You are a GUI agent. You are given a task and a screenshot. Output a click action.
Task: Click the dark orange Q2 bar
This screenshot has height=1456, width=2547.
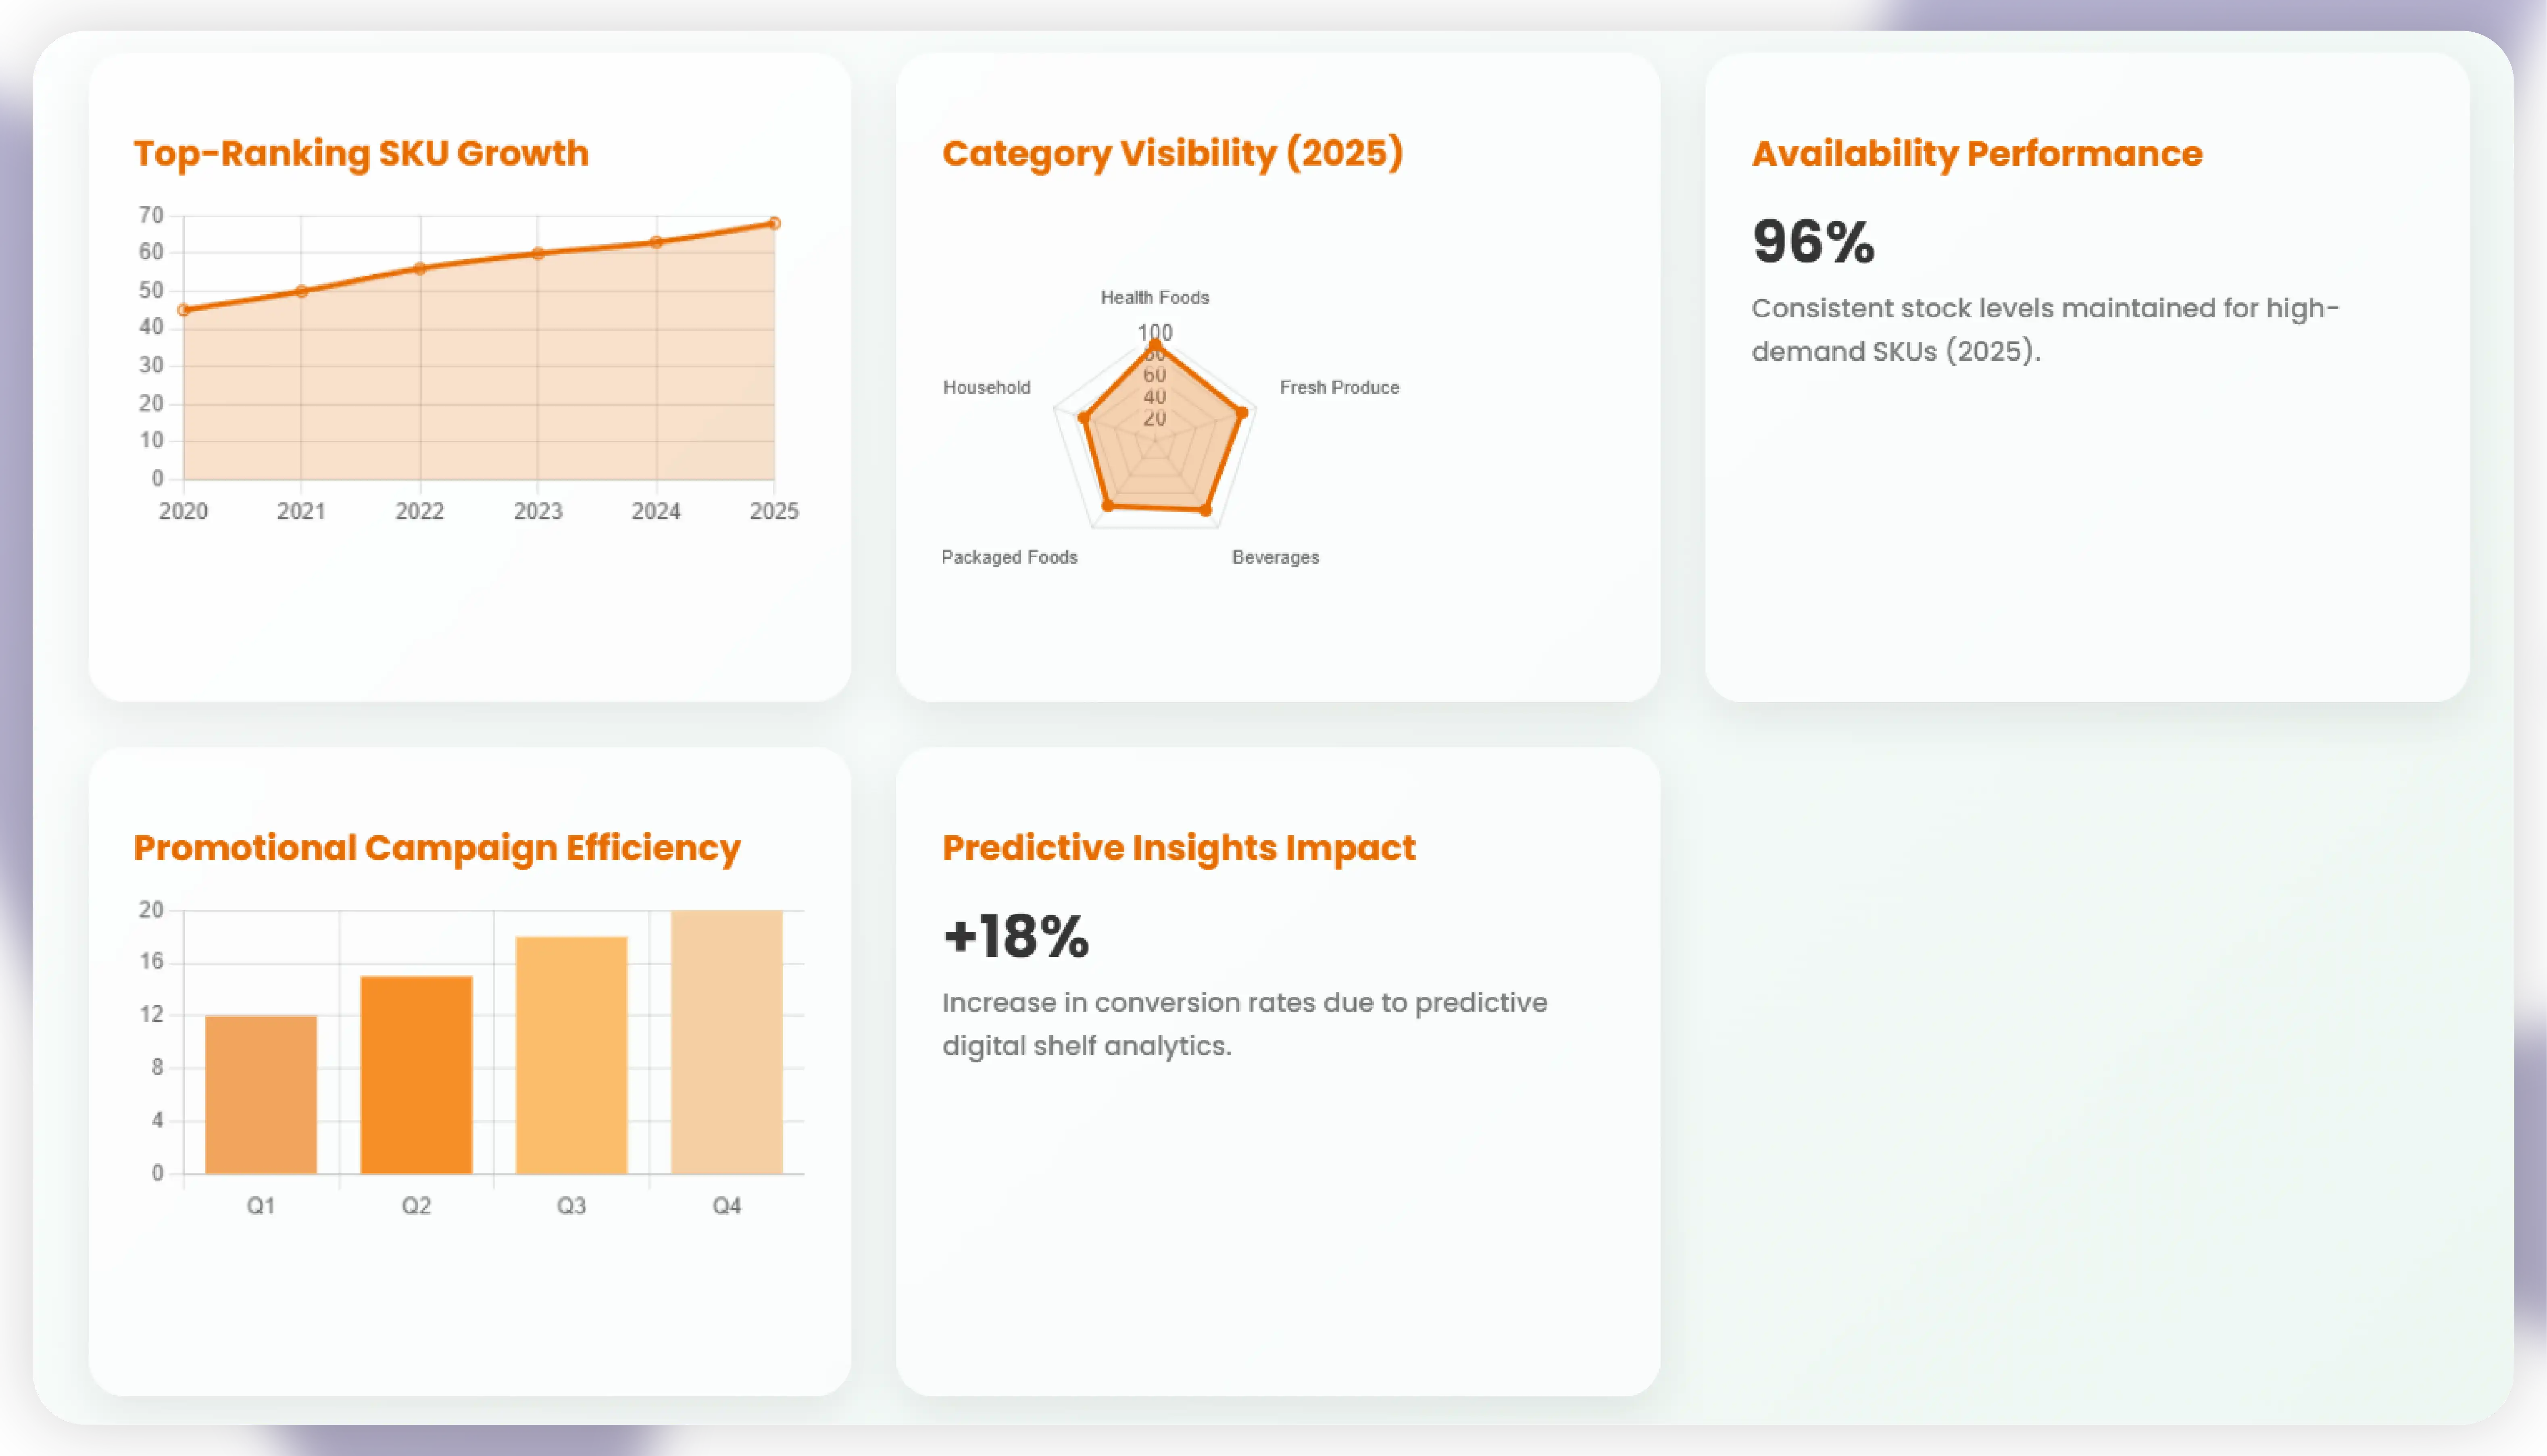416,1074
